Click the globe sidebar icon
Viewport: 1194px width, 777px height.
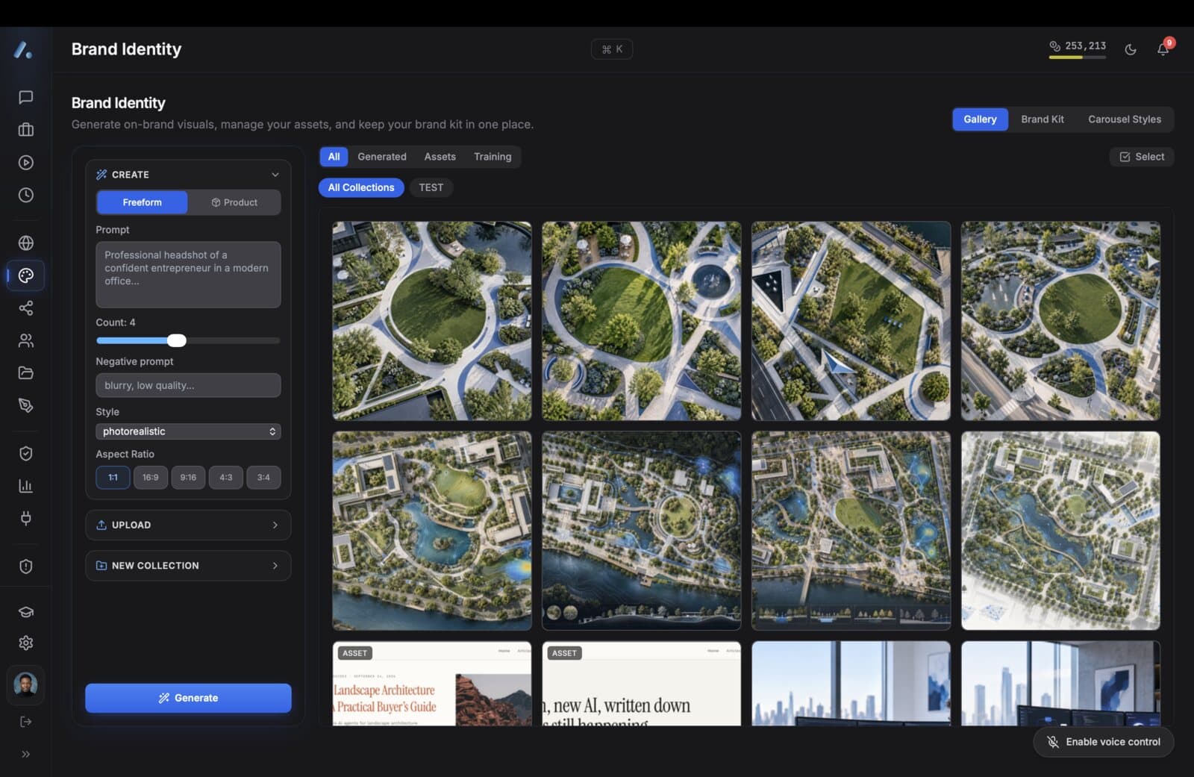25,243
